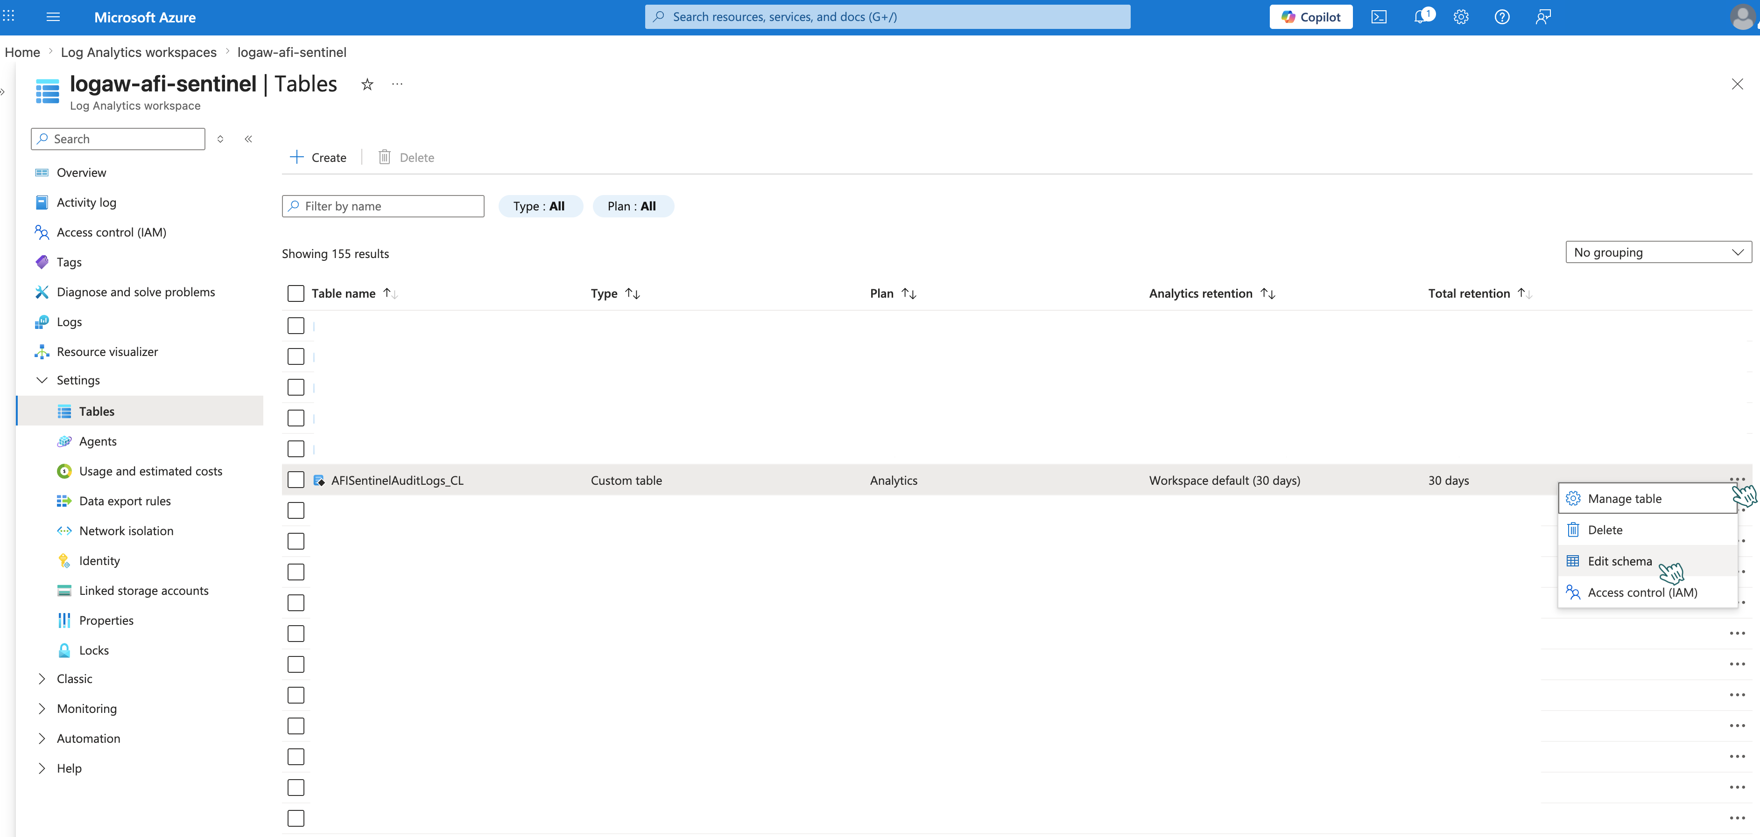
Task: Go to Log Analytics workspaces breadcrumb
Action: (x=139, y=53)
